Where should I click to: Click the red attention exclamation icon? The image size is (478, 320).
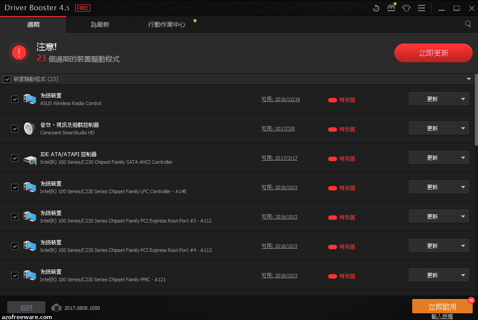[19, 53]
